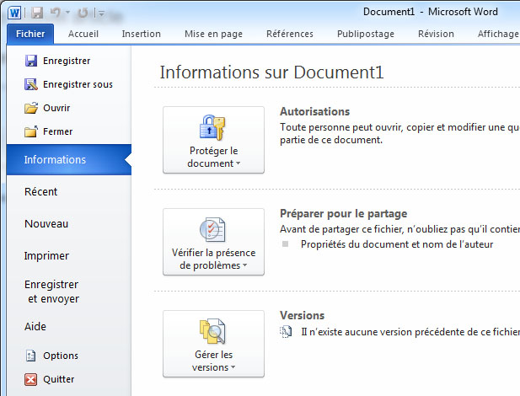Image resolution: width=520 pixels, height=396 pixels.
Task: Open Vérifier la présence de problèmes dropdown
Action: [x=213, y=242]
